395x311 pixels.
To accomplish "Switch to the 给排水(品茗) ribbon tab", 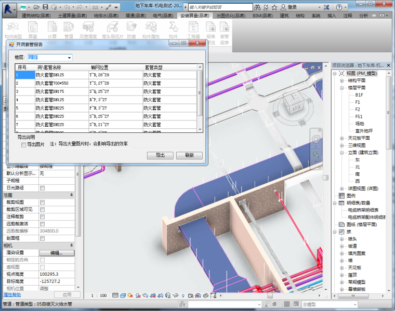I will click(x=106, y=16).
